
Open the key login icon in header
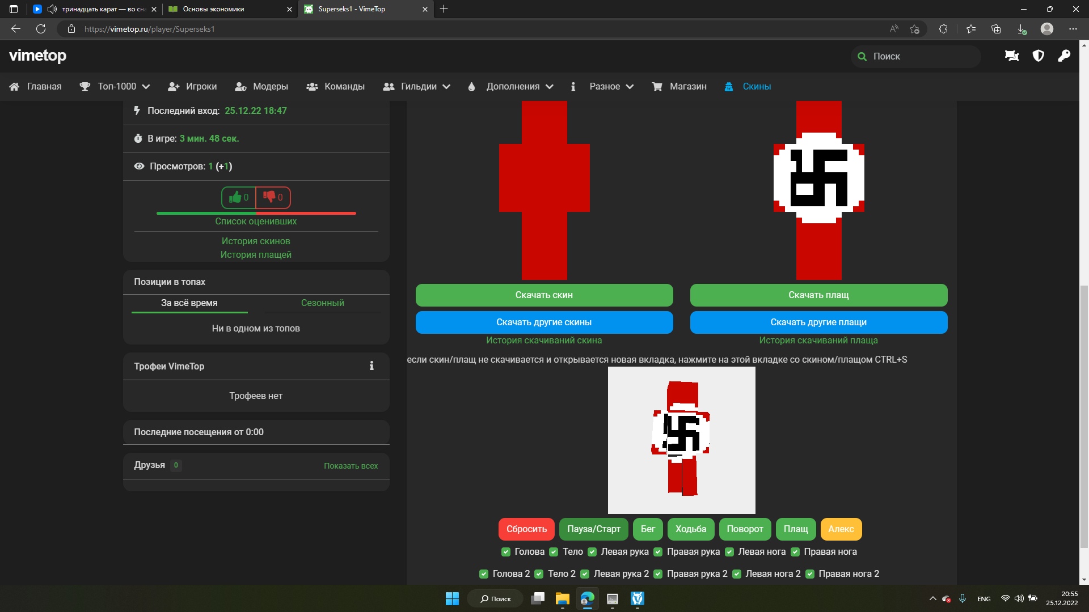pos(1064,56)
